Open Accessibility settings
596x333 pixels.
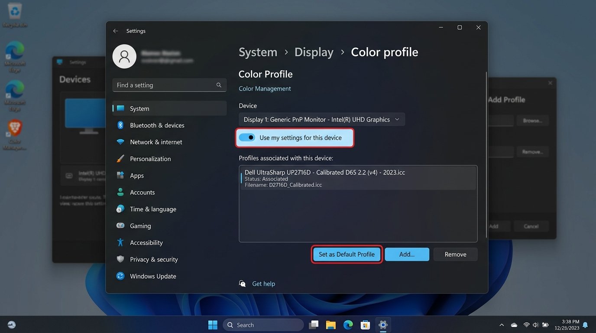click(169, 242)
